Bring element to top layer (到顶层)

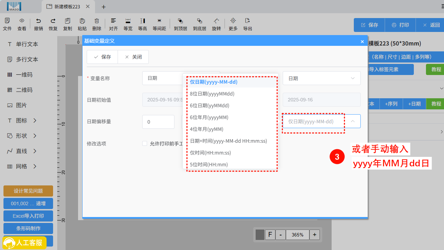pyautogui.click(x=180, y=21)
